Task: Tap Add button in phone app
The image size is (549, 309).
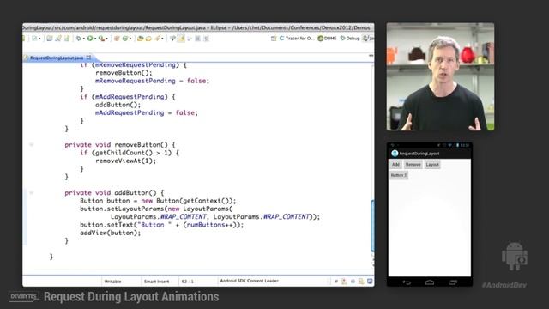Action: [x=395, y=164]
